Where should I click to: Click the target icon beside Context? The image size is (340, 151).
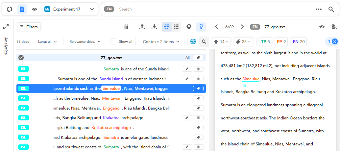click(x=193, y=42)
